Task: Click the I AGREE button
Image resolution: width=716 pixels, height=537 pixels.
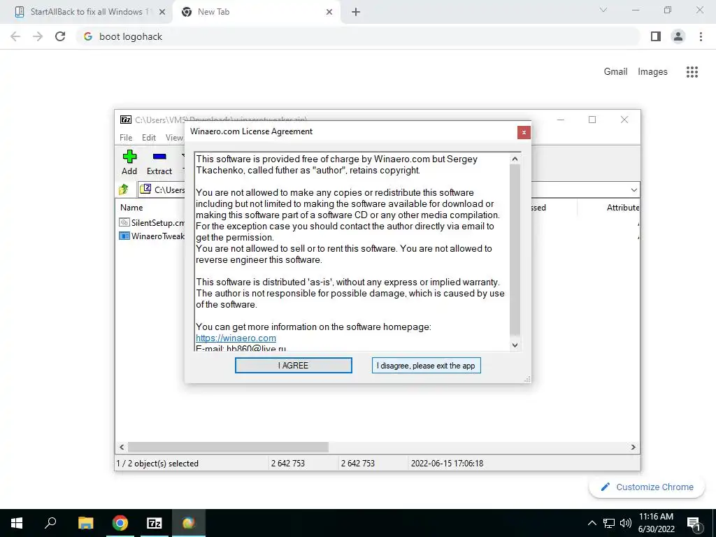Action: [293, 365]
